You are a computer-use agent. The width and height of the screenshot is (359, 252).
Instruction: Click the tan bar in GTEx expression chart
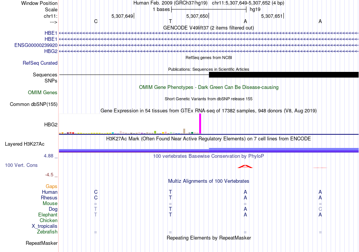point(184,131)
